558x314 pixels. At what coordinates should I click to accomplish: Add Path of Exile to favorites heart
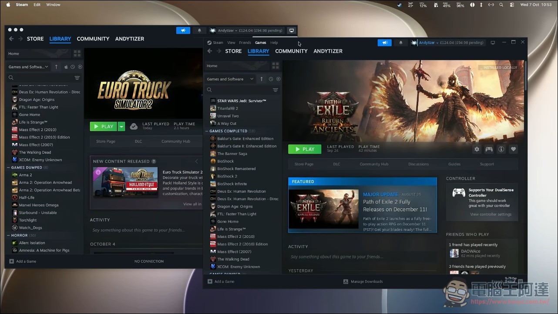[x=513, y=149]
